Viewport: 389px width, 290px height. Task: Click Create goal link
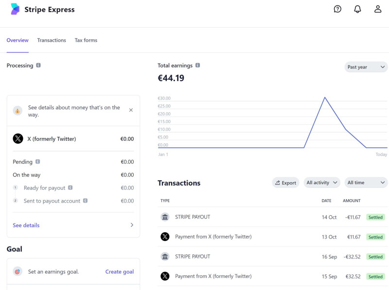click(x=120, y=272)
